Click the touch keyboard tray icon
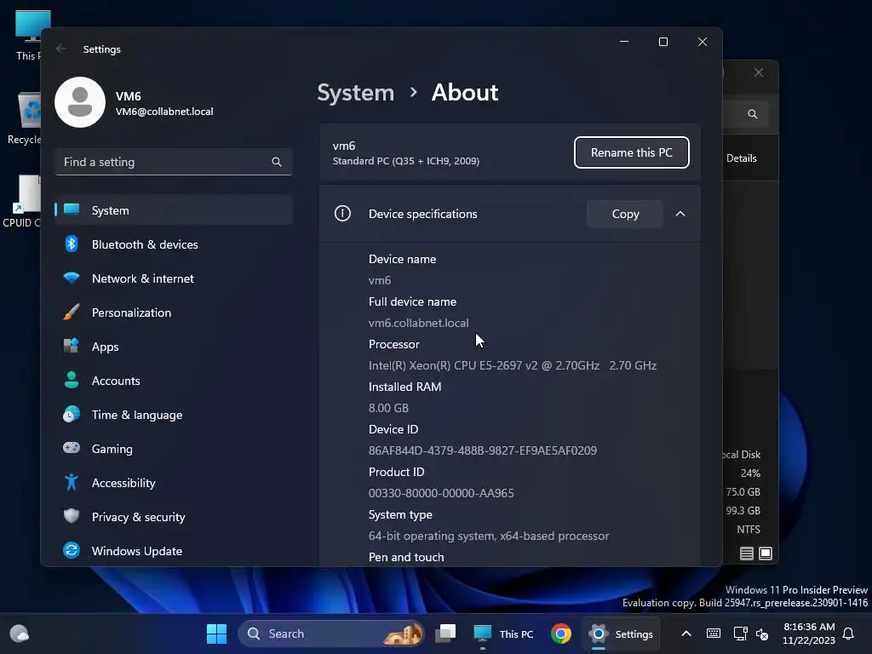This screenshot has width=872, height=654. click(x=713, y=634)
